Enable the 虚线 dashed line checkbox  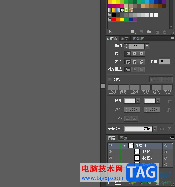[x=109, y=79]
